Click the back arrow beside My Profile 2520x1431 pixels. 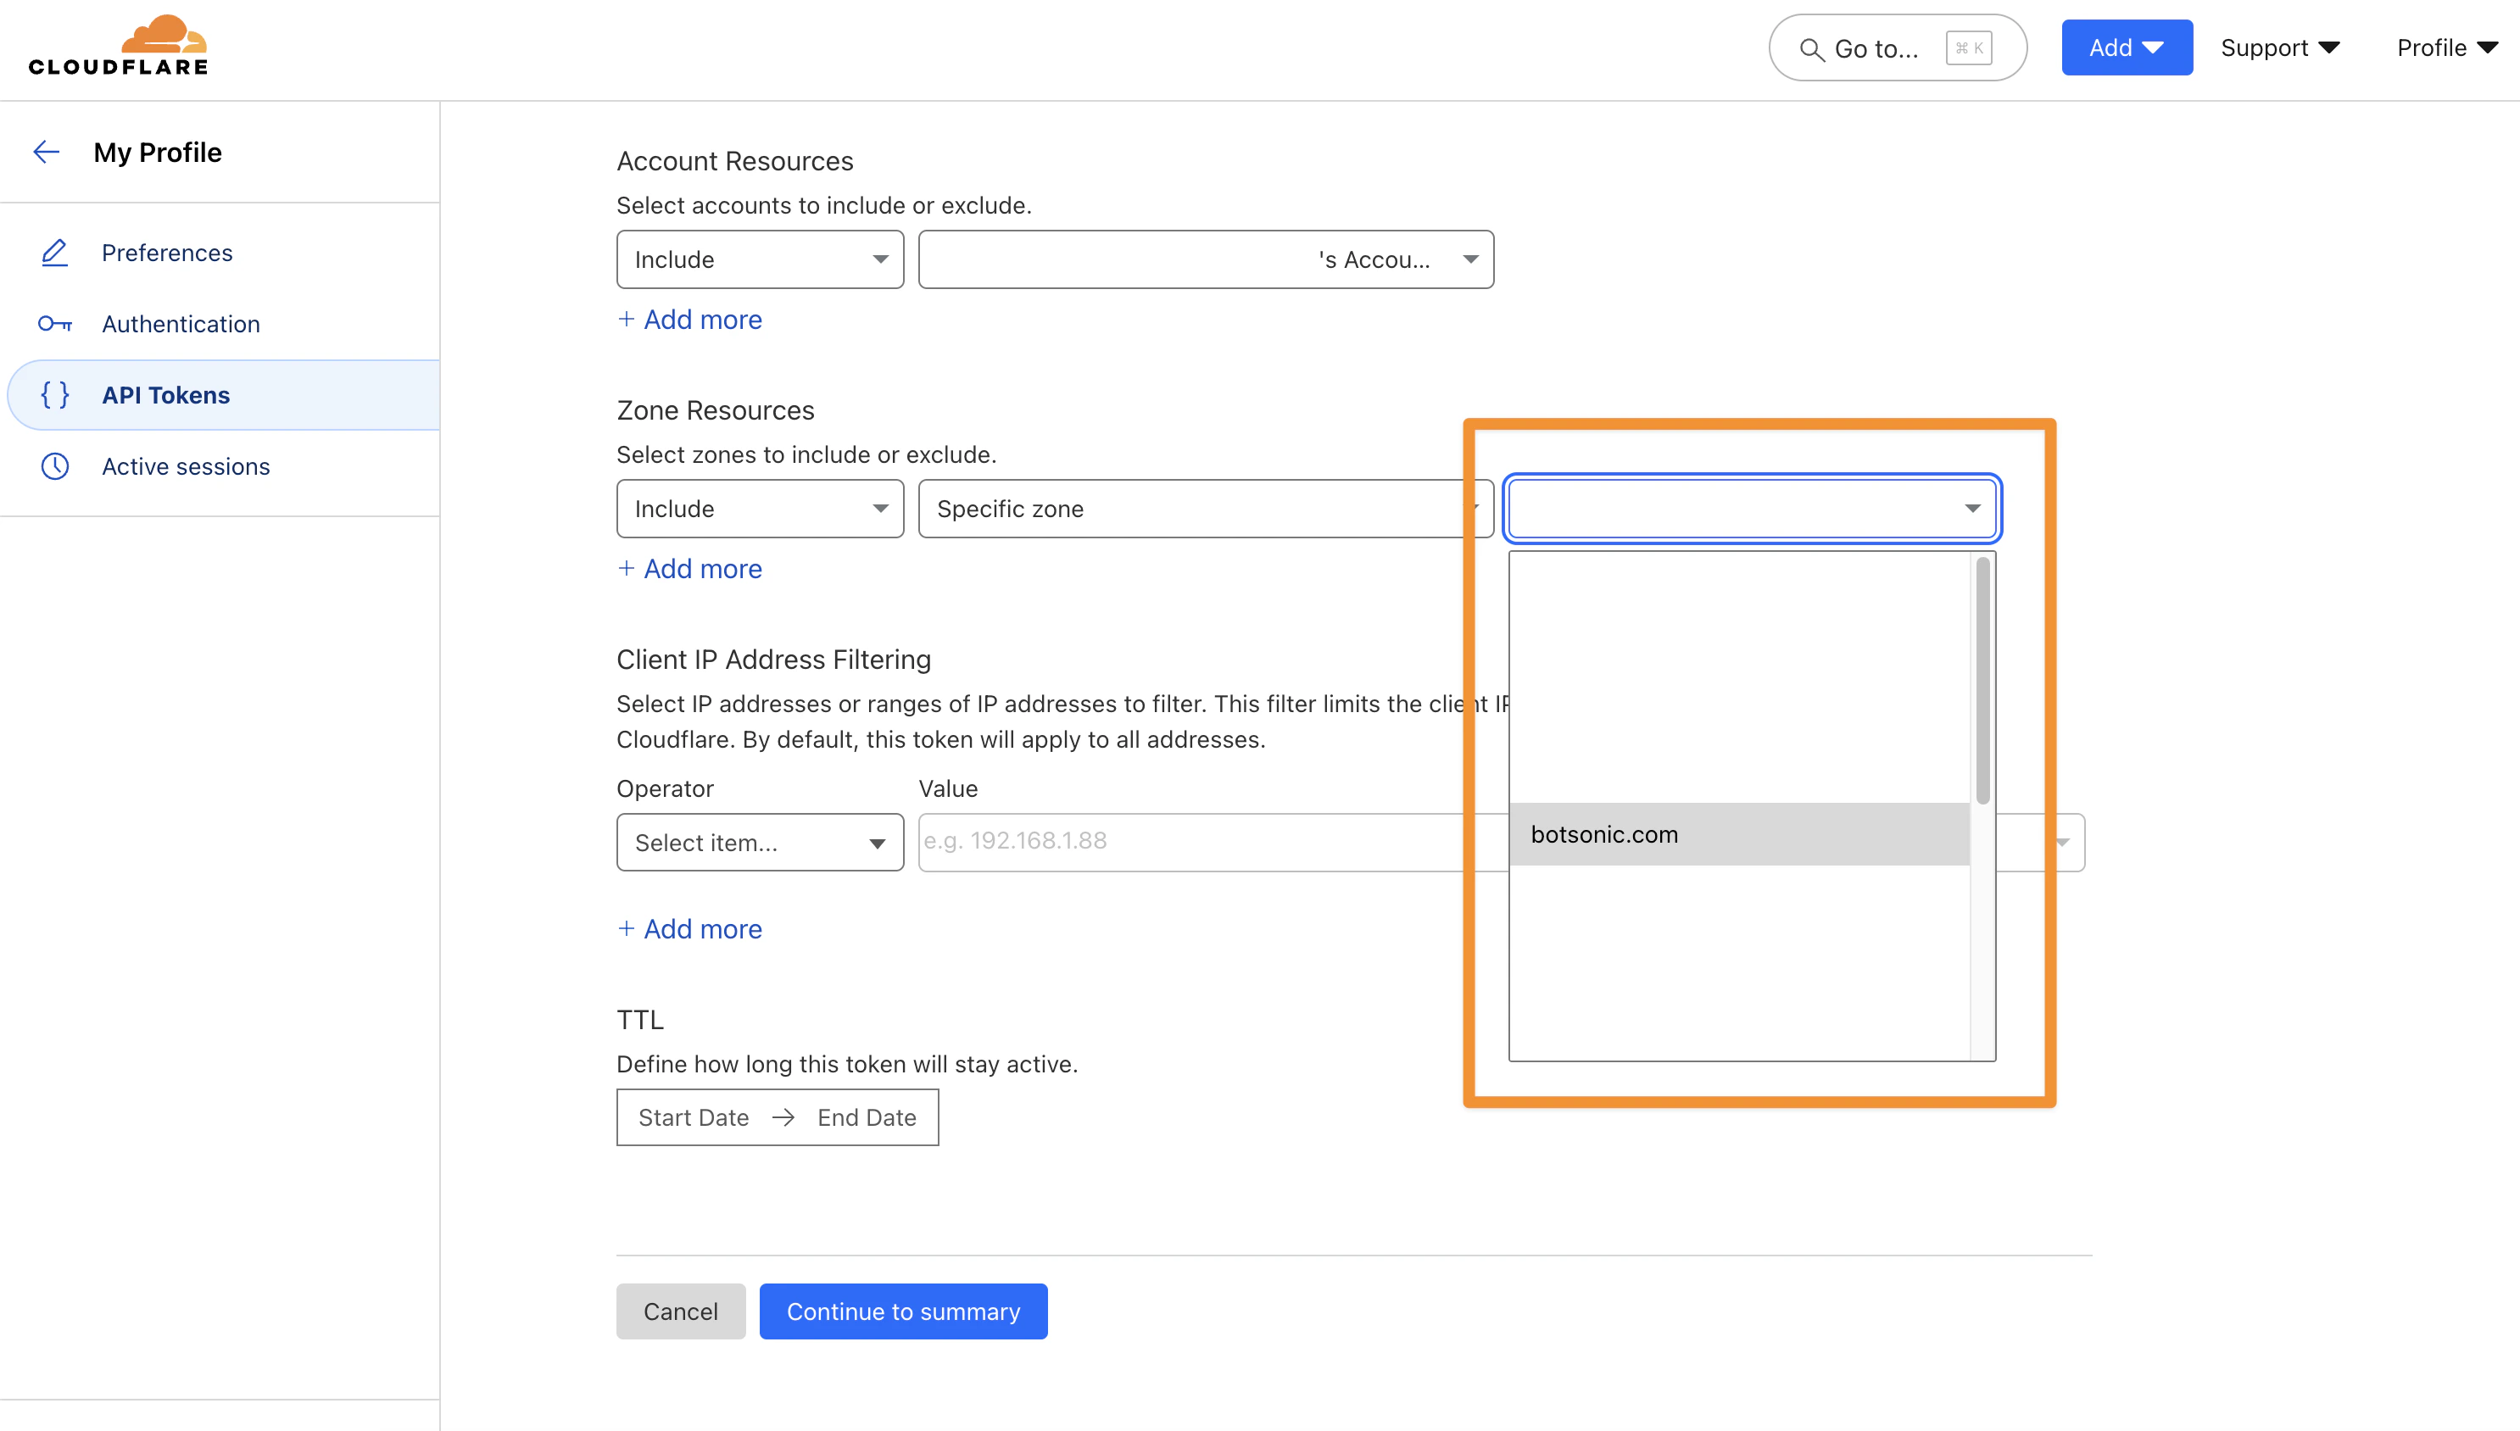46,152
